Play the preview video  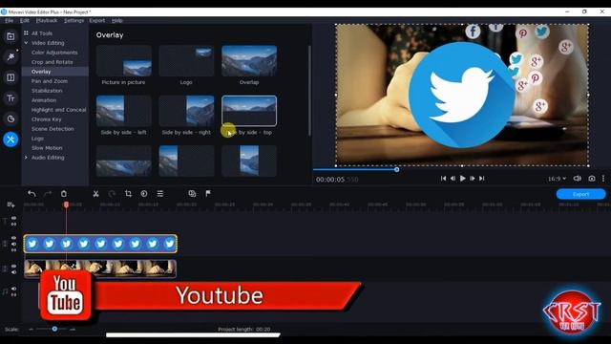click(x=462, y=179)
